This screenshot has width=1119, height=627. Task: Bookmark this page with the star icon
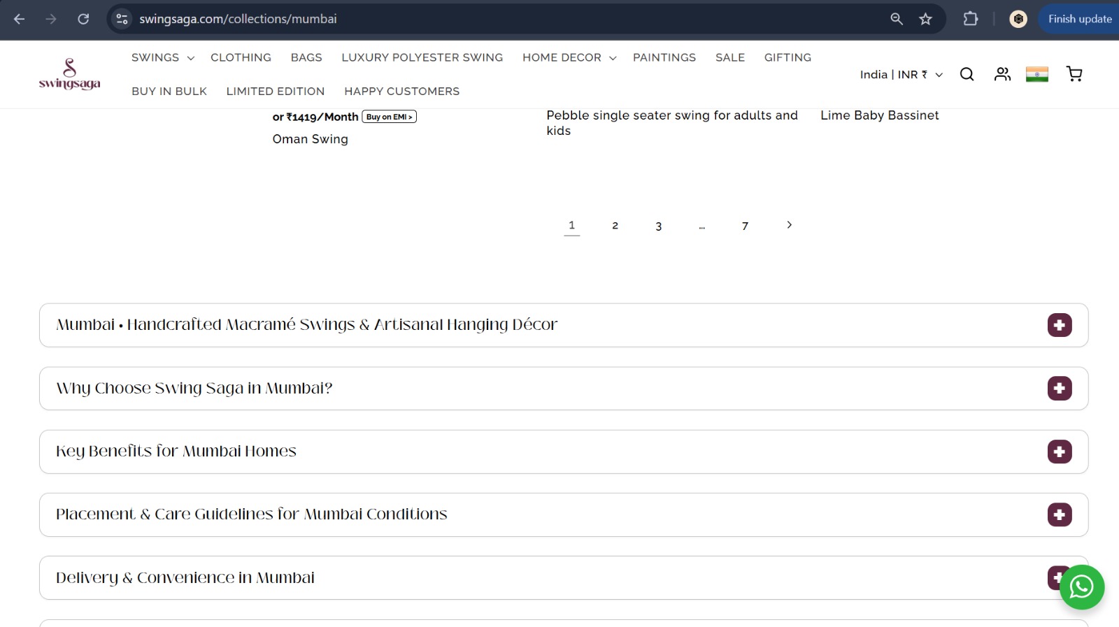[926, 19]
